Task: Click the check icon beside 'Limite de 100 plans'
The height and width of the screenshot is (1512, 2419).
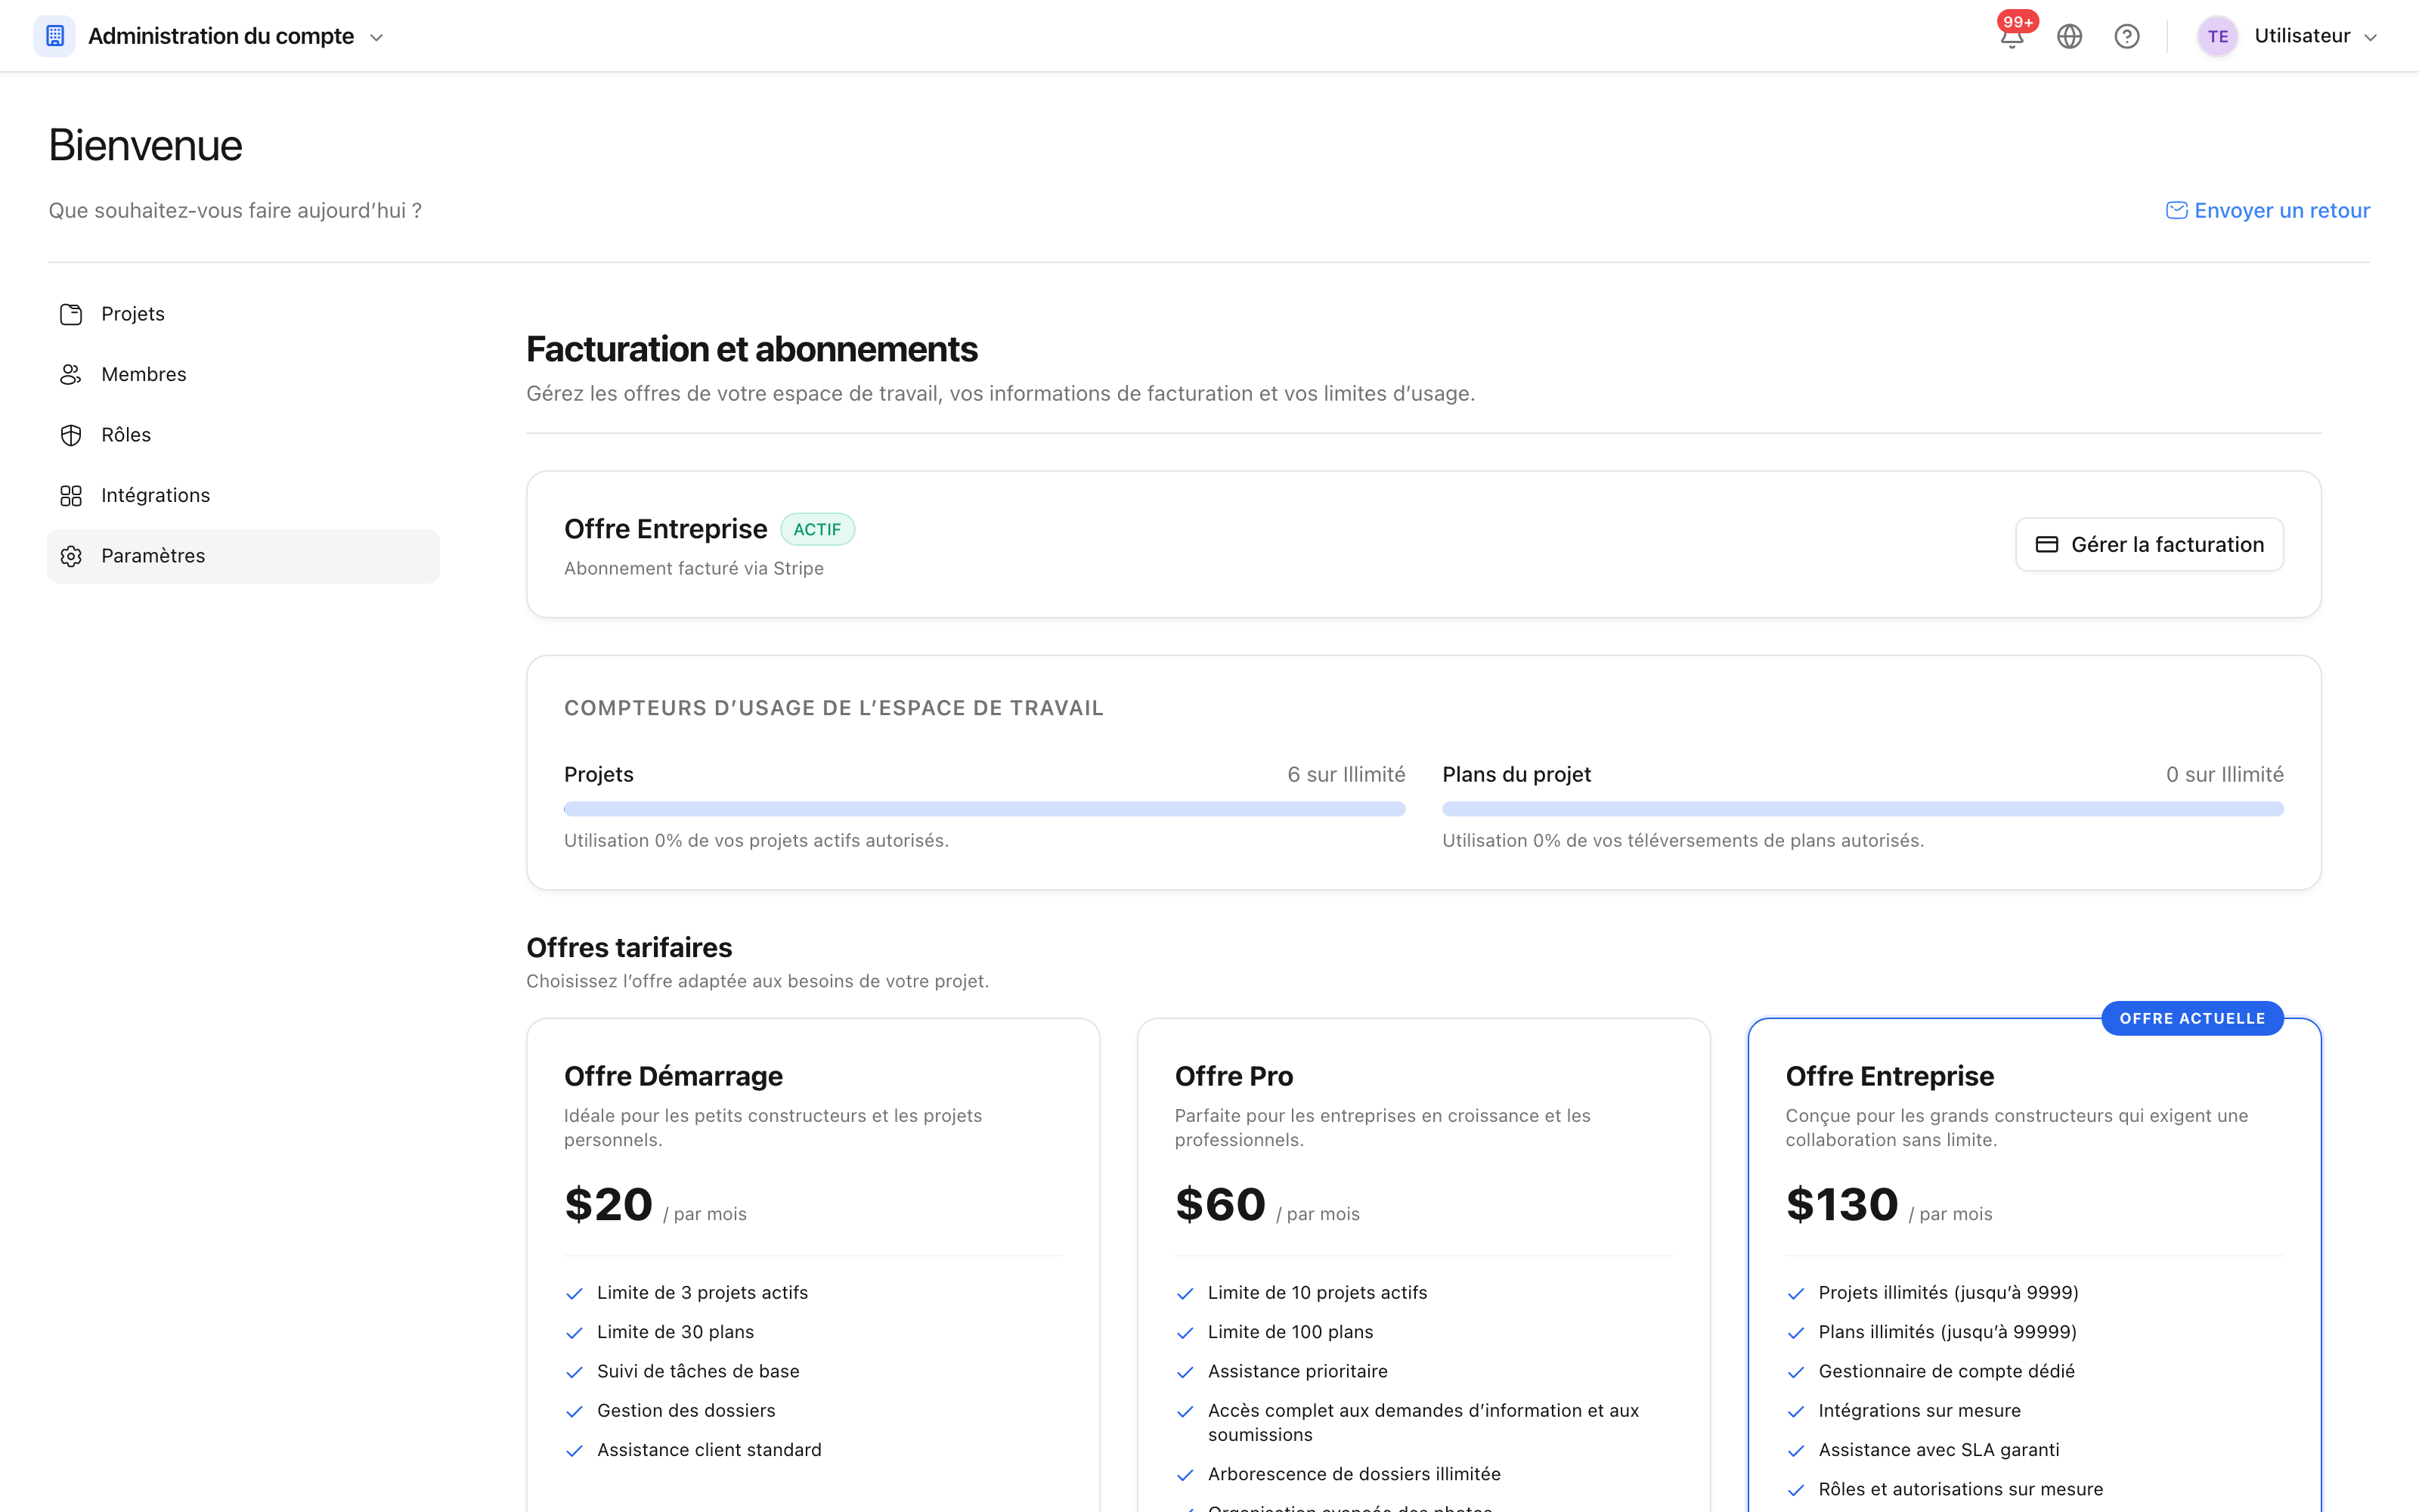Action: pyautogui.click(x=1185, y=1333)
